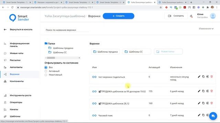Click the 'Новая папка' input field
Screen dimensions: 220x123
(168, 52)
